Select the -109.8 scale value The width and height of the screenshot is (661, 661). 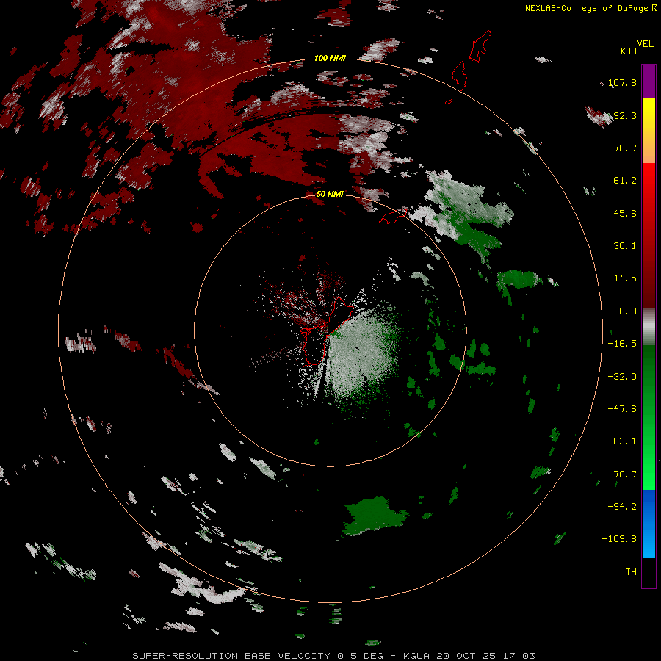[x=620, y=539]
